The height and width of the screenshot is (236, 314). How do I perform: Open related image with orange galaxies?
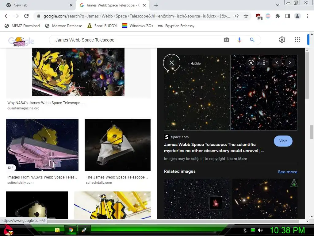pyautogui.click(x=265, y=199)
